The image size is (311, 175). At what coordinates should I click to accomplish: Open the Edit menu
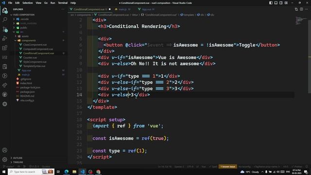17,3
